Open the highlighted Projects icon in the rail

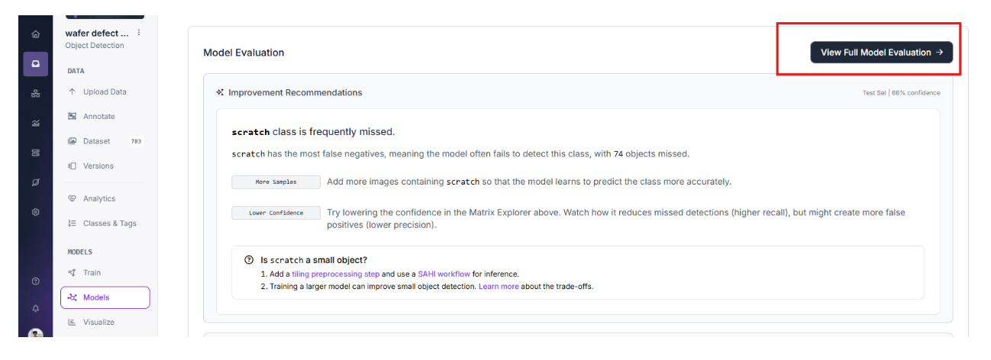click(x=35, y=64)
